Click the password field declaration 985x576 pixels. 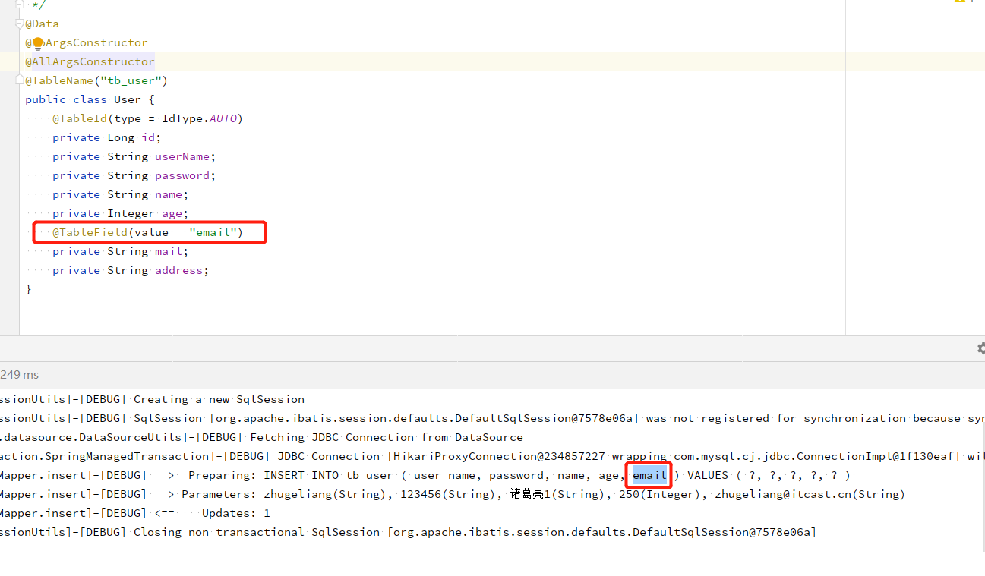(x=134, y=175)
